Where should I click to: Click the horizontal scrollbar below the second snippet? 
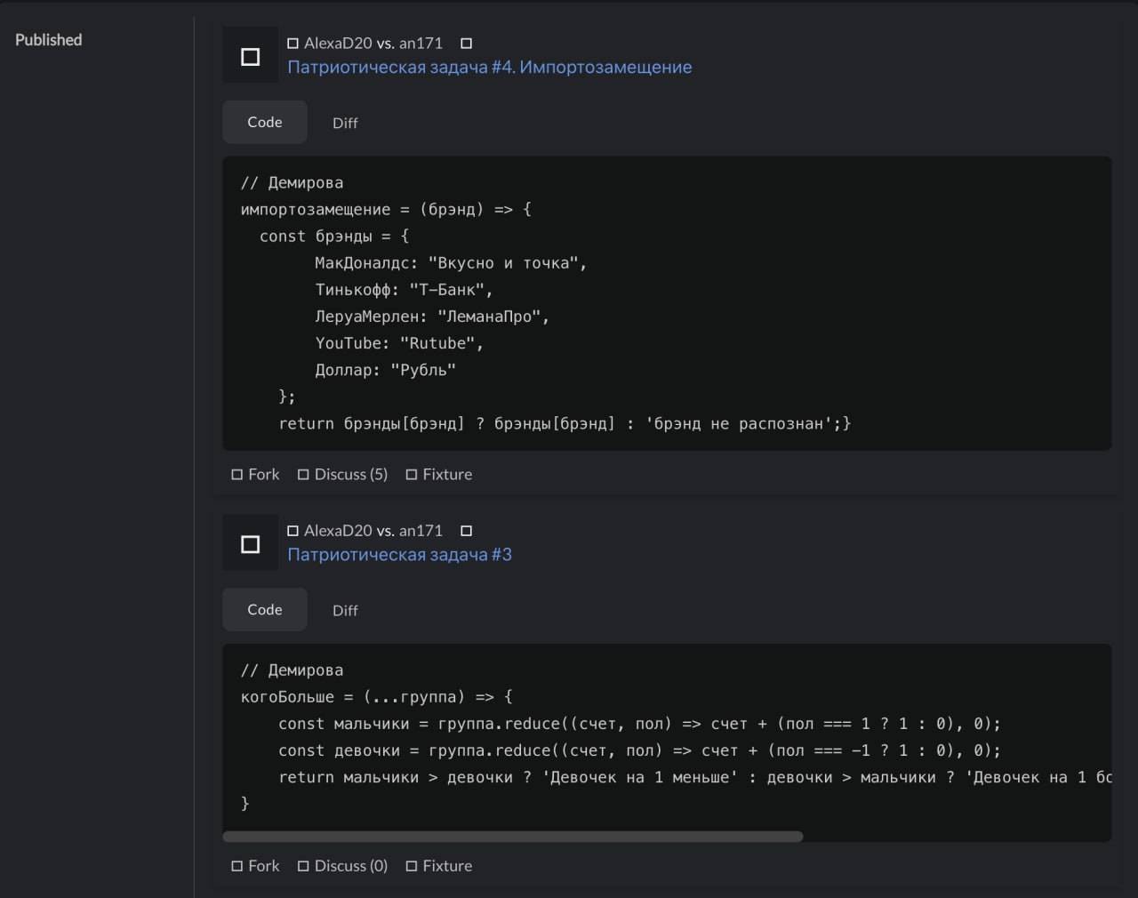tap(513, 837)
